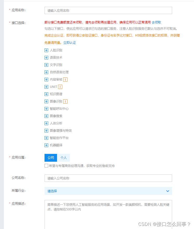Click the 图像增强与特效 label text

[x=61, y=131]
